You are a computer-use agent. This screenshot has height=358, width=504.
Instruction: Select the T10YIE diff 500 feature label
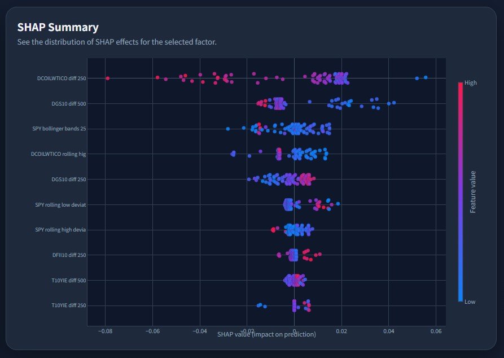click(69, 281)
